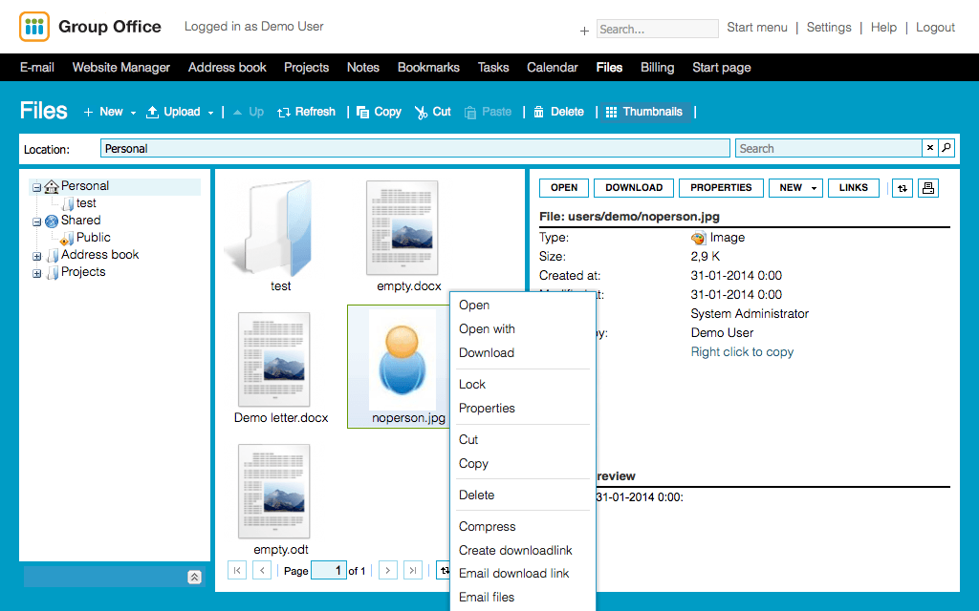Image resolution: width=979 pixels, height=611 pixels.
Task: Choose Properties from the context menu
Action: point(487,409)
